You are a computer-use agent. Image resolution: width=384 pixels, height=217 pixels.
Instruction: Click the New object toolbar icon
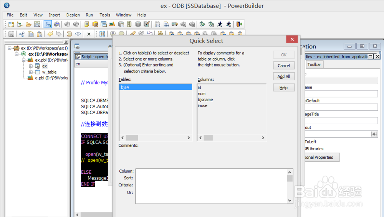11,24
